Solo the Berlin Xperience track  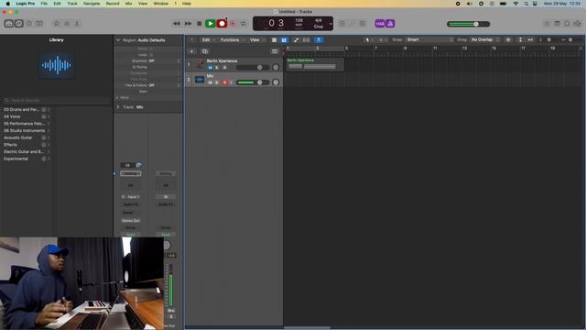click(217, 67)
